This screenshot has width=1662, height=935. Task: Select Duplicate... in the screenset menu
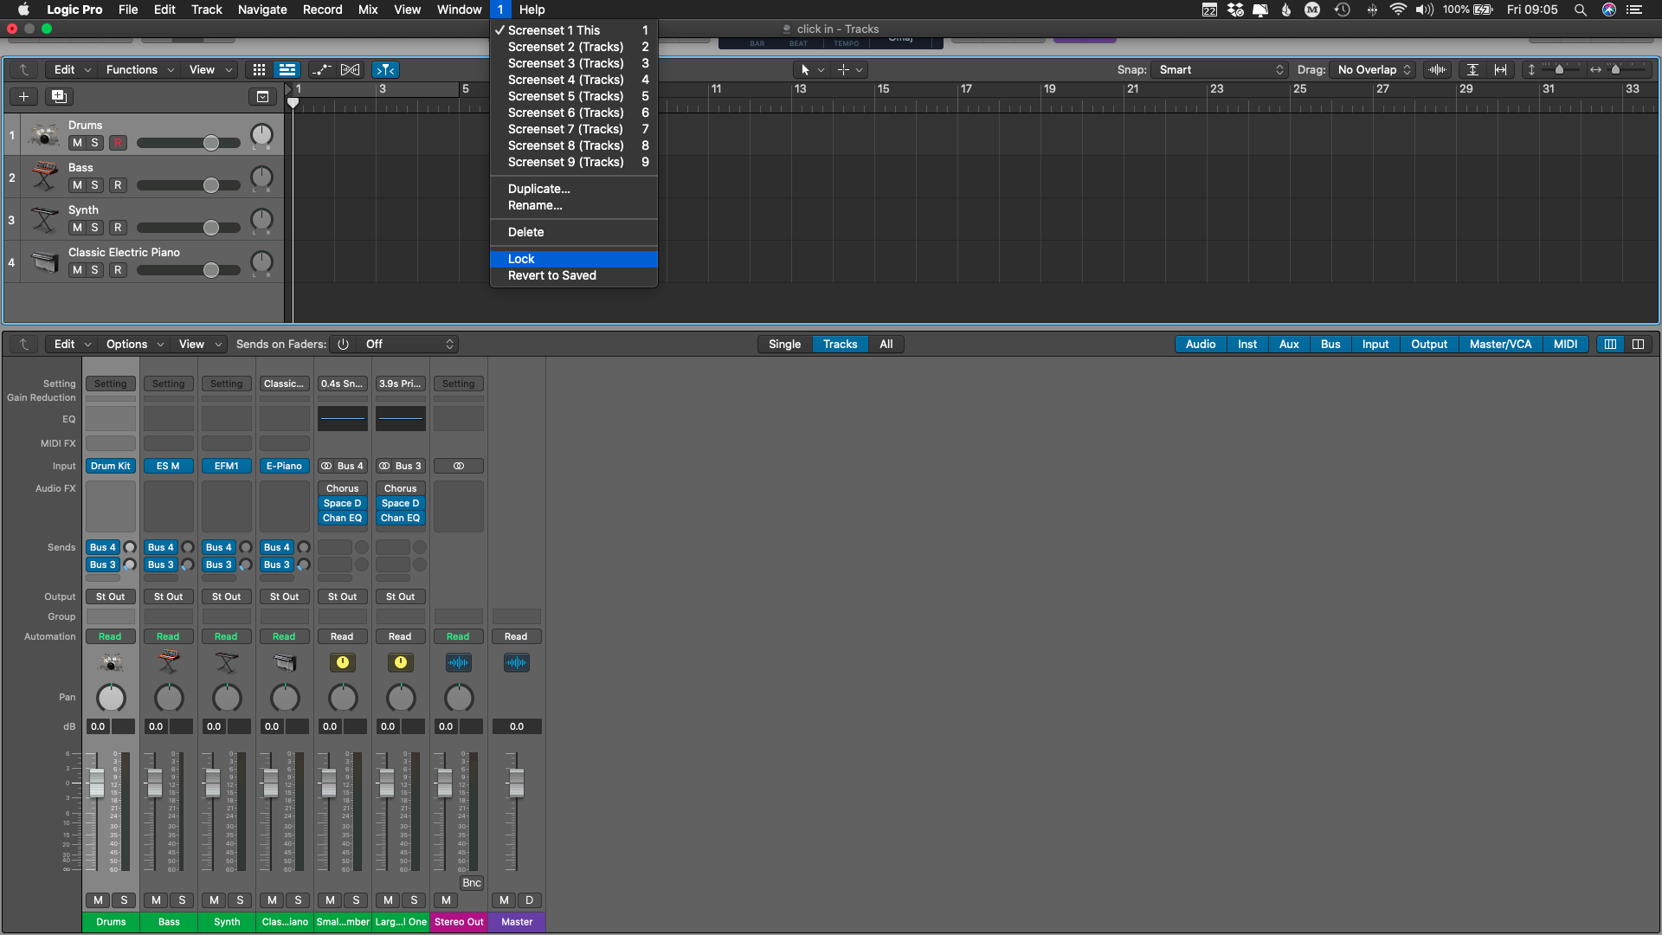tap(574, 189)
